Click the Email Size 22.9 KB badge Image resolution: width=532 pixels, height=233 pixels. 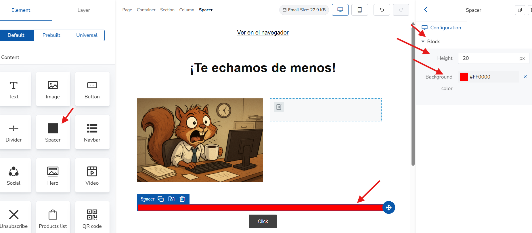coord(304,10)
